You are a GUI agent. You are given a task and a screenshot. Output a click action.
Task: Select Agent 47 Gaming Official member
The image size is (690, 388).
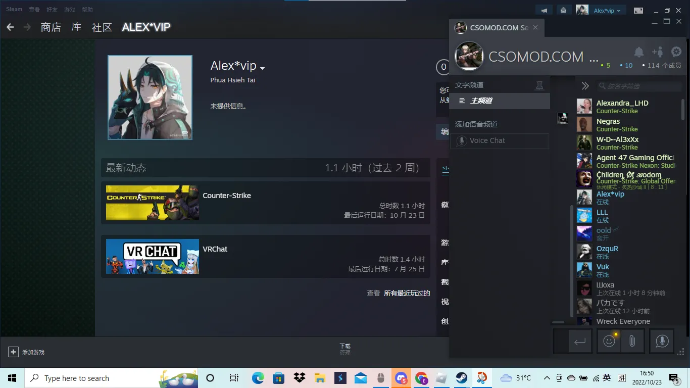(x=626, y=161)
